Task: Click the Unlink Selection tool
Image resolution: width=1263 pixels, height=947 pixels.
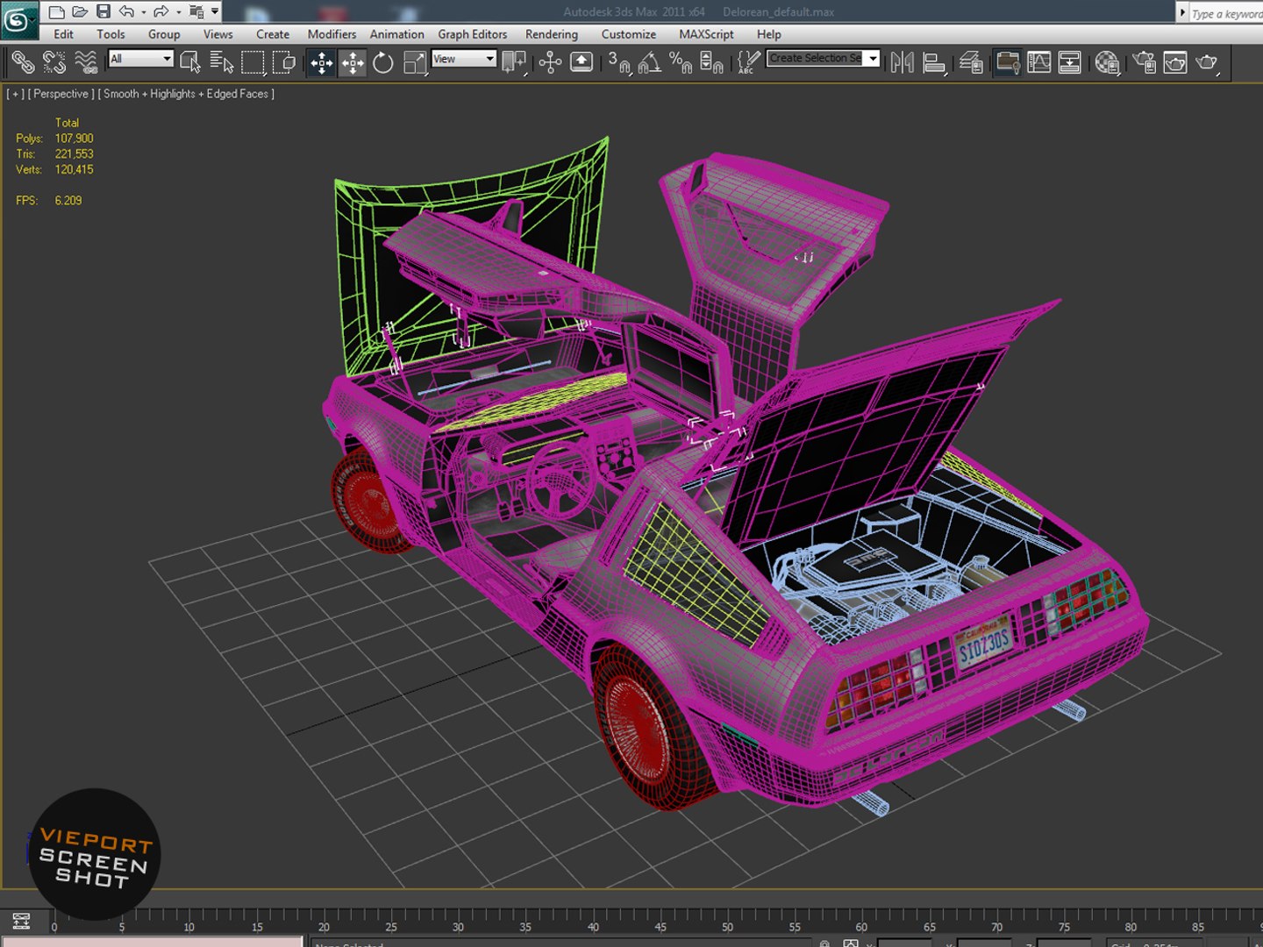Action: tap(54, 62)
